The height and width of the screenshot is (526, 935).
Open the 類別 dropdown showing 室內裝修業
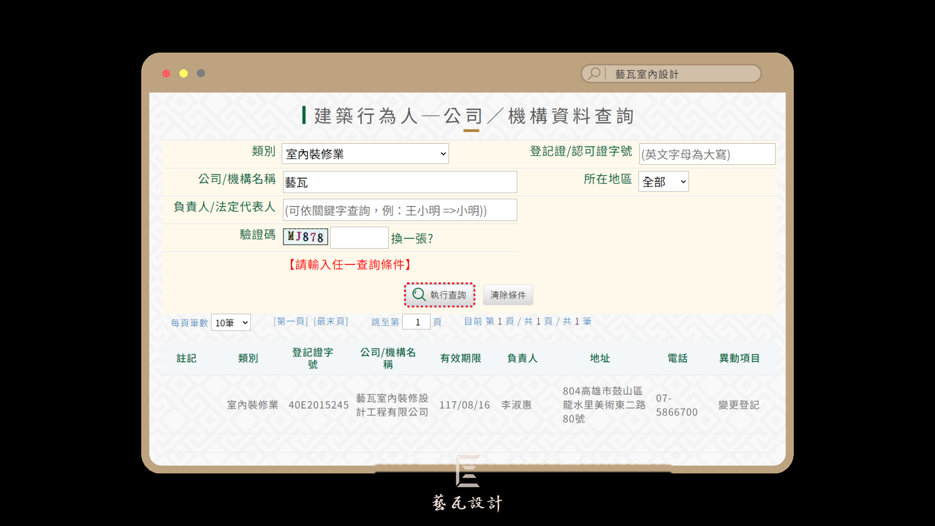click(x=365, y=154)
